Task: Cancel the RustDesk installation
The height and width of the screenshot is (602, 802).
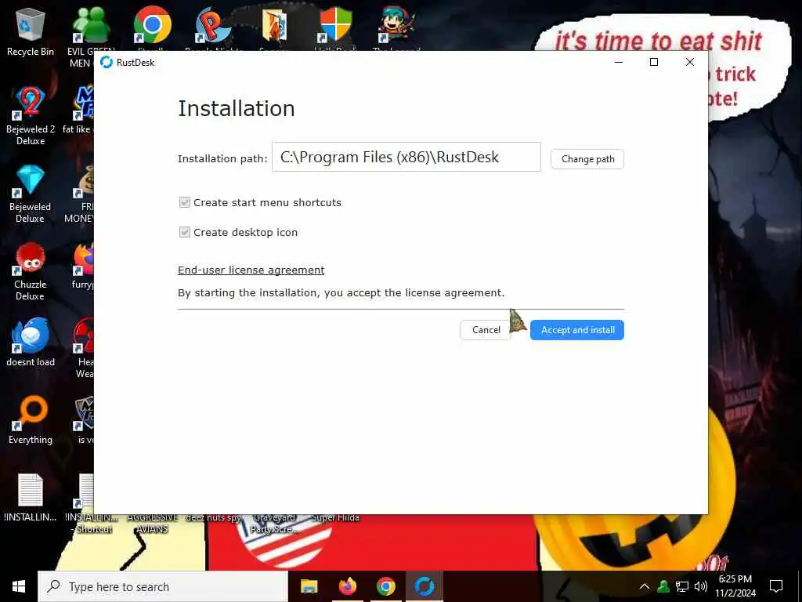Action: pos(486,330)
